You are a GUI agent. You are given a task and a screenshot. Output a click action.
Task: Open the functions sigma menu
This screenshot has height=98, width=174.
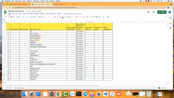103,17
